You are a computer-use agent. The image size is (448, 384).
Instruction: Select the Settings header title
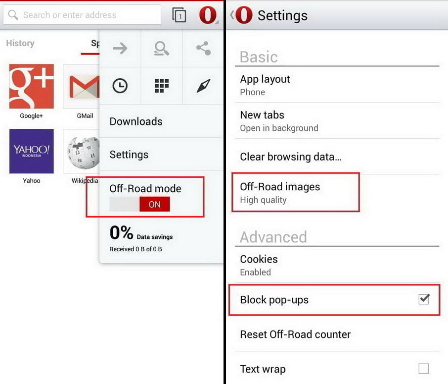282,15
